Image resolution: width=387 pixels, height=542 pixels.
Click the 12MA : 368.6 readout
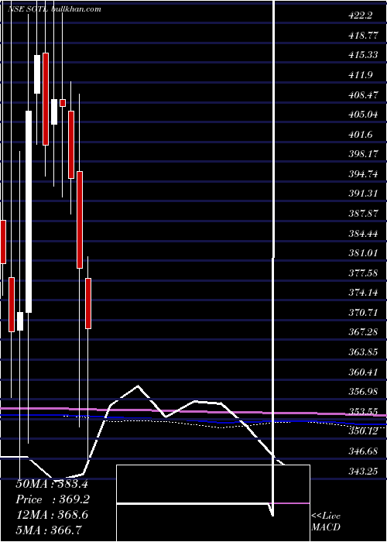tap(51, 515)
